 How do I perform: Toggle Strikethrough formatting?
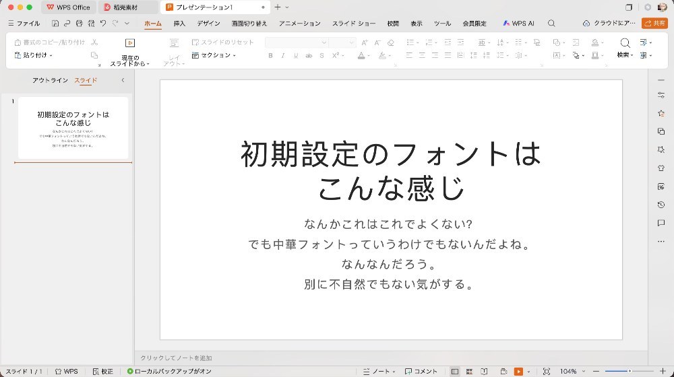(309, 55)
